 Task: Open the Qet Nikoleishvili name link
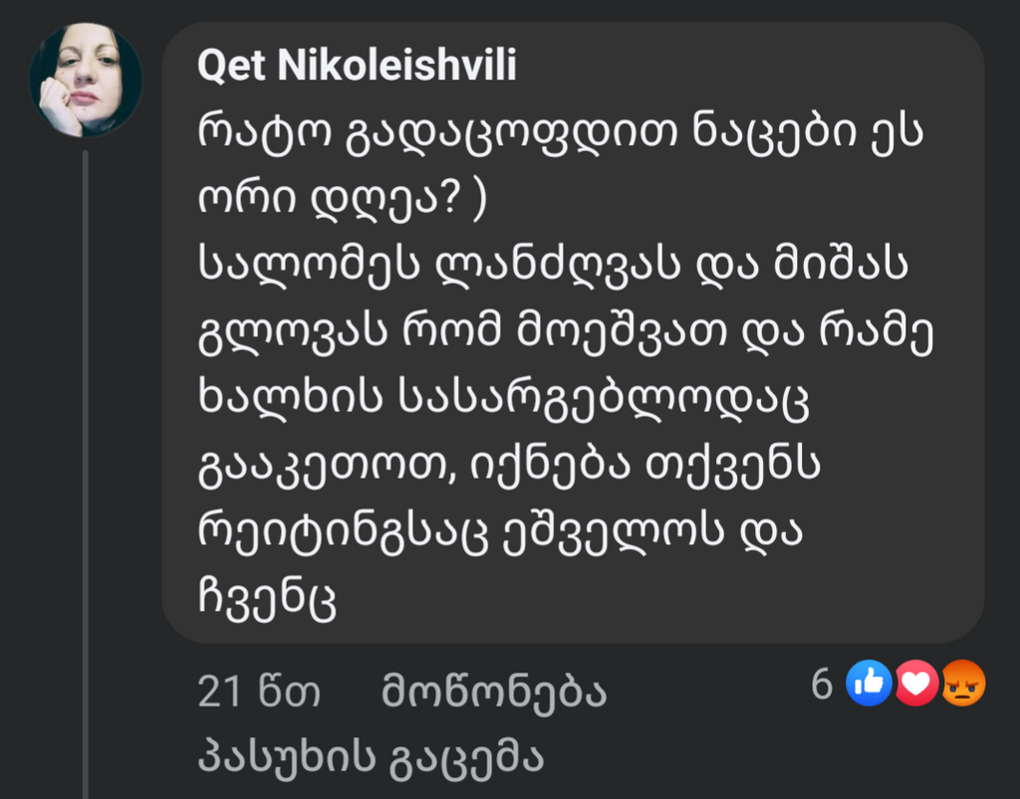tap(357, 68)
